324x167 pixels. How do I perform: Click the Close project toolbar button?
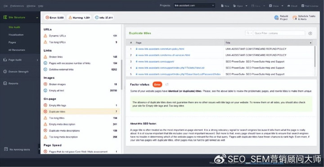click(274, 6)
